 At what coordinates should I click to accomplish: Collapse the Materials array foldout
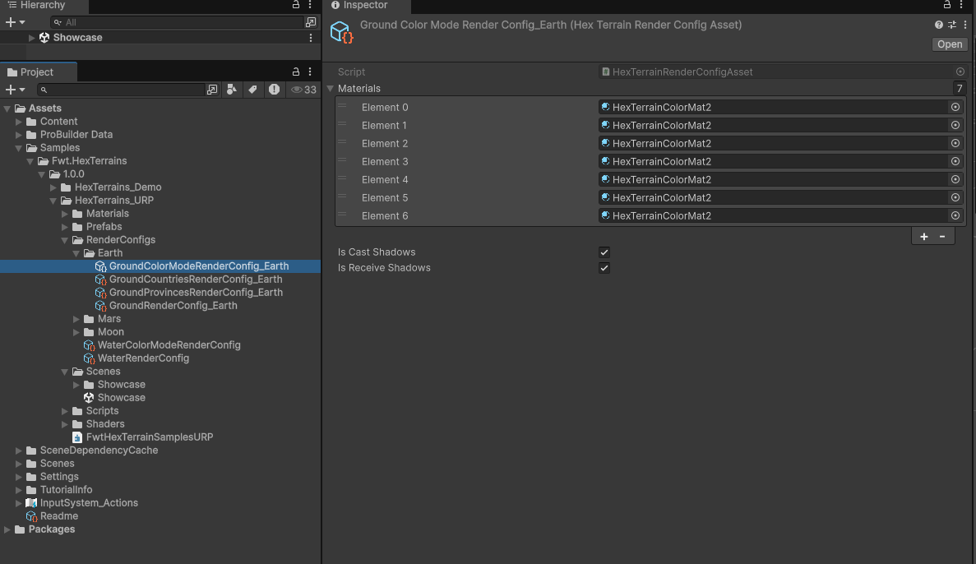click(x=331, y=89)
